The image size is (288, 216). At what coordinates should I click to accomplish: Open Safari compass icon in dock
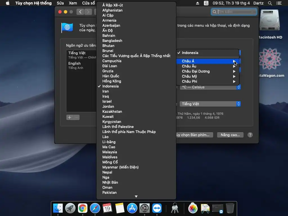95,208
